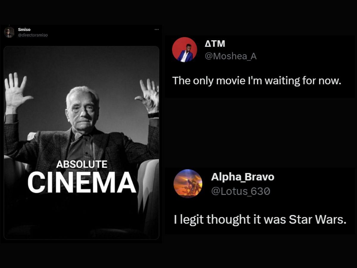Open the three-dot more menu on Smiso's post
The height and width of the screenshot is (268, 357).
point(156,29)
